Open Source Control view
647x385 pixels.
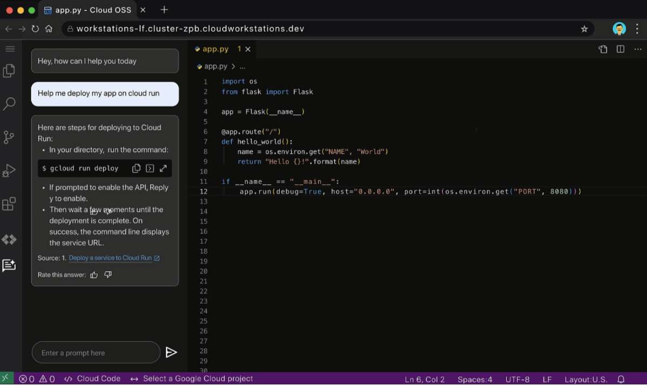point(9,137)
